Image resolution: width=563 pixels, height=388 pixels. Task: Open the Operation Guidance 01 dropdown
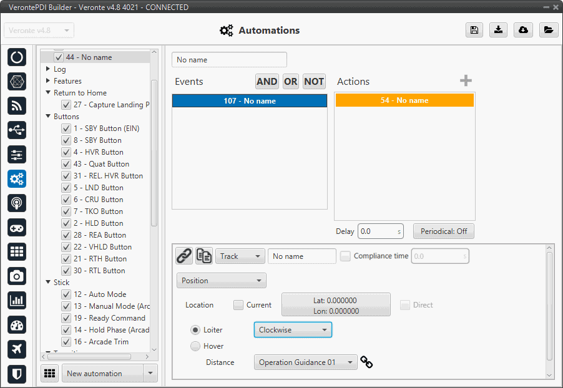coord(305,362)
